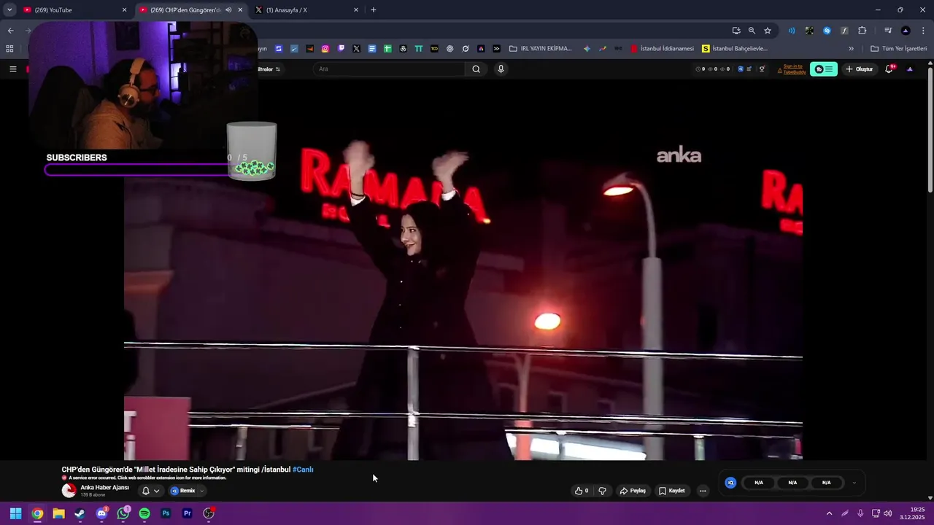Click the Paylaş share button
The image size is (934, 525).
click(633, 491)
